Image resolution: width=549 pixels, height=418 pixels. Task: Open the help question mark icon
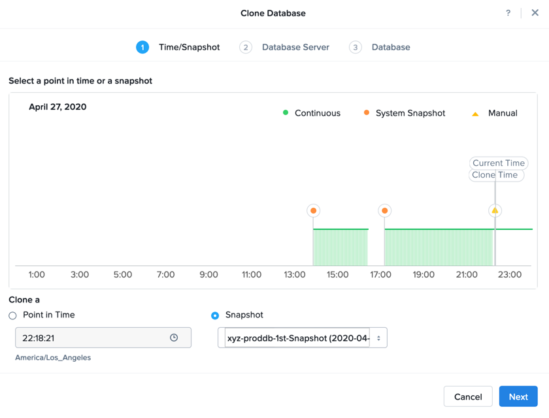(508, 13)
